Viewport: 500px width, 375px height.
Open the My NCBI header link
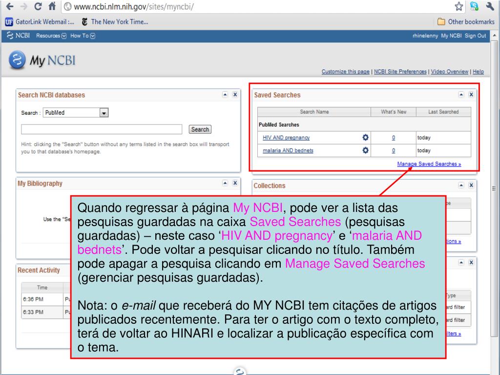pyautogui.click(x=451, y=36)
